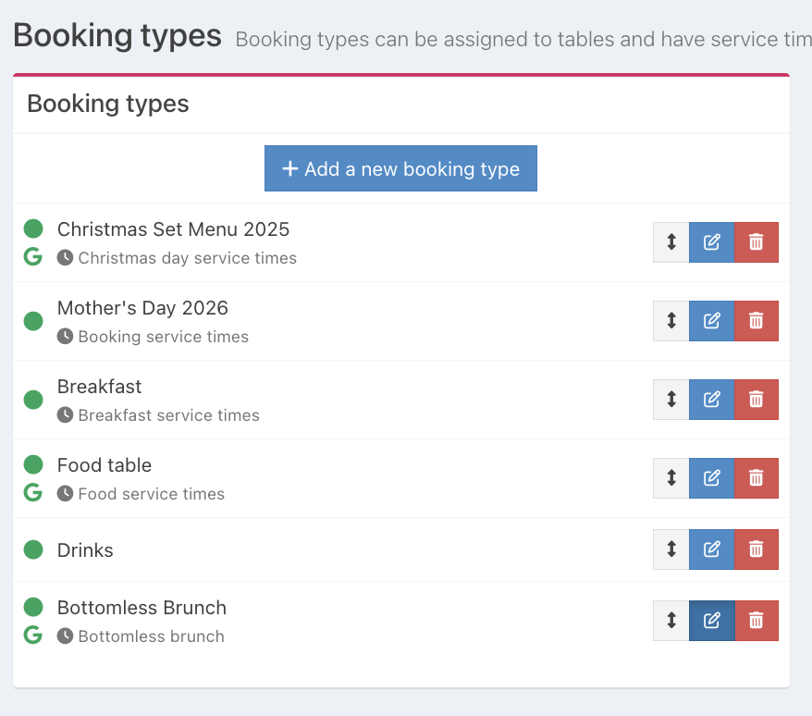Edit the Mother's Day 2026 booking type

711,321
